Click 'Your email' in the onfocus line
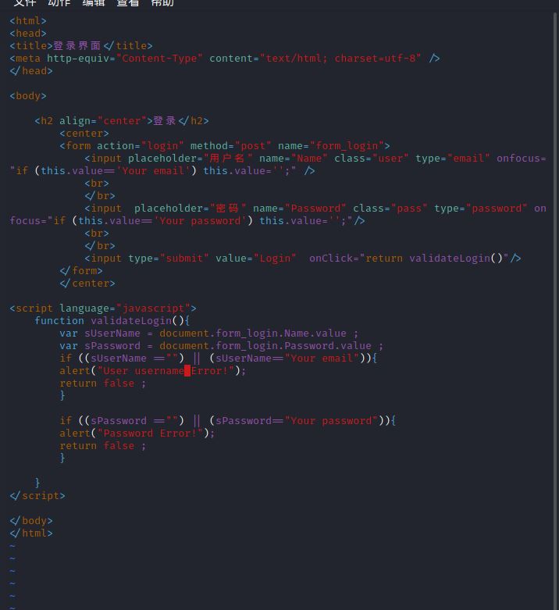The width and height of the screenshot is (559, 610). 153,171
